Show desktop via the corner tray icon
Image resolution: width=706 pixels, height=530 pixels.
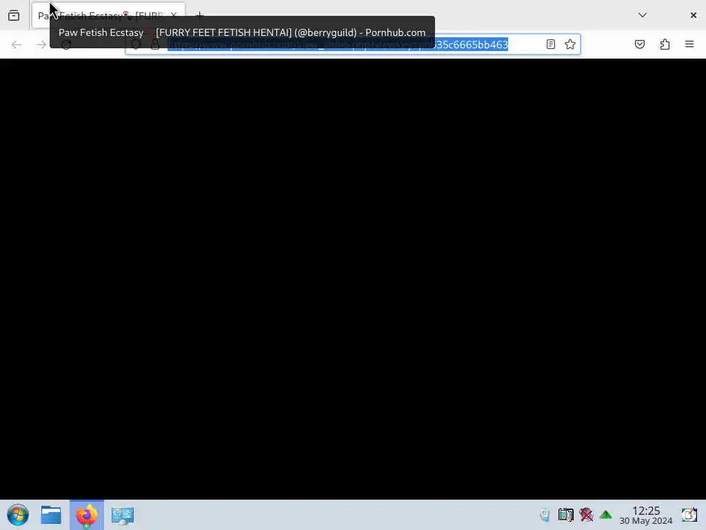click(689, 515)
